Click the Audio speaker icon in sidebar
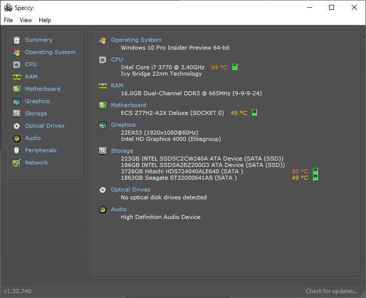Image resolution: width=366 pixels, height=298 pixels. (x=17, y=138)
